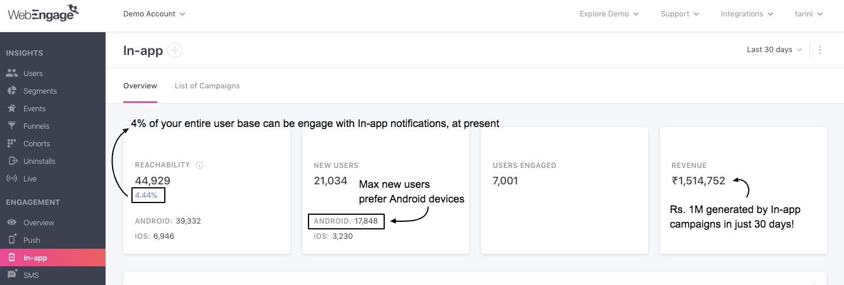Expand the Explore Demo menu
The width and height of the screenshot is (844, 285).
tap(609, 13)
